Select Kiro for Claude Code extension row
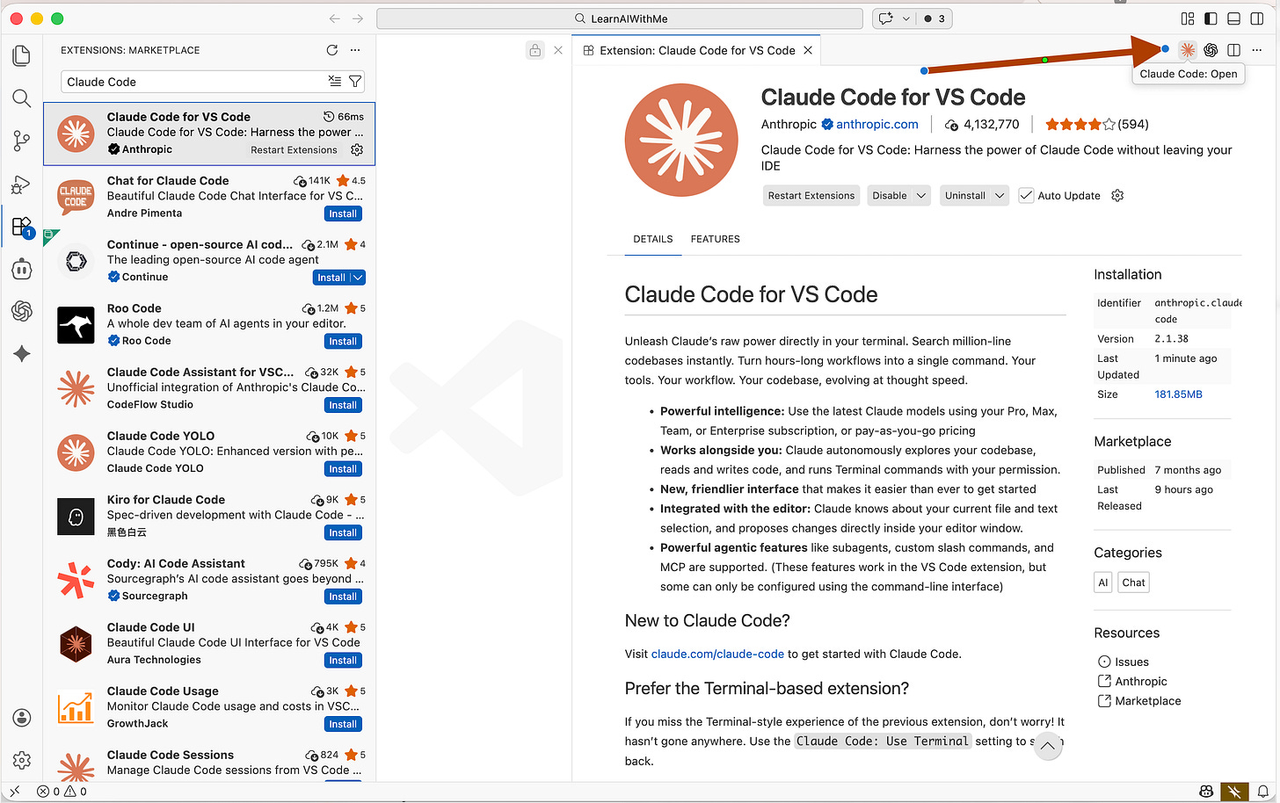Image resolution: width=1280 pixels, height=803 pixels. coord(209,517)
